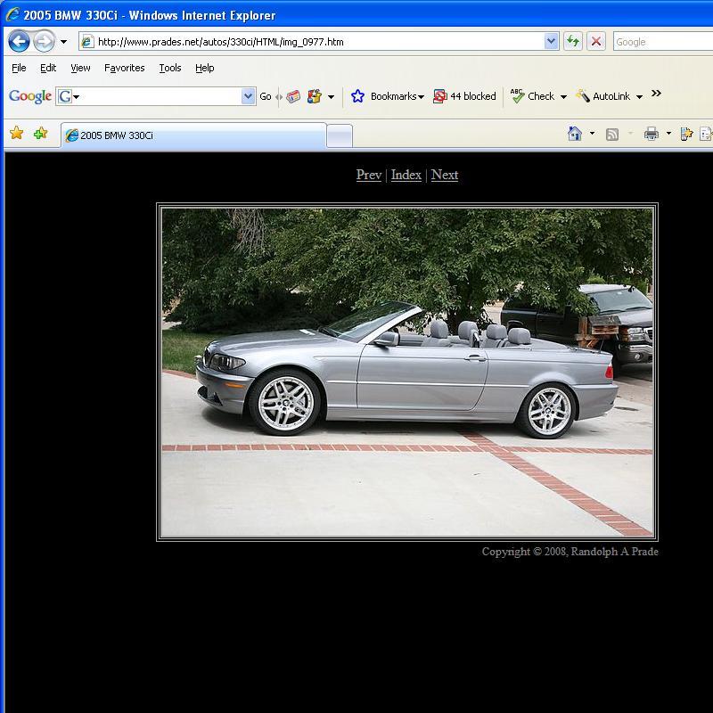The width and height of the screenshot is (713, 713).
Task: Open dropdown next to the flag icon
Action: (x=331, y=96)
